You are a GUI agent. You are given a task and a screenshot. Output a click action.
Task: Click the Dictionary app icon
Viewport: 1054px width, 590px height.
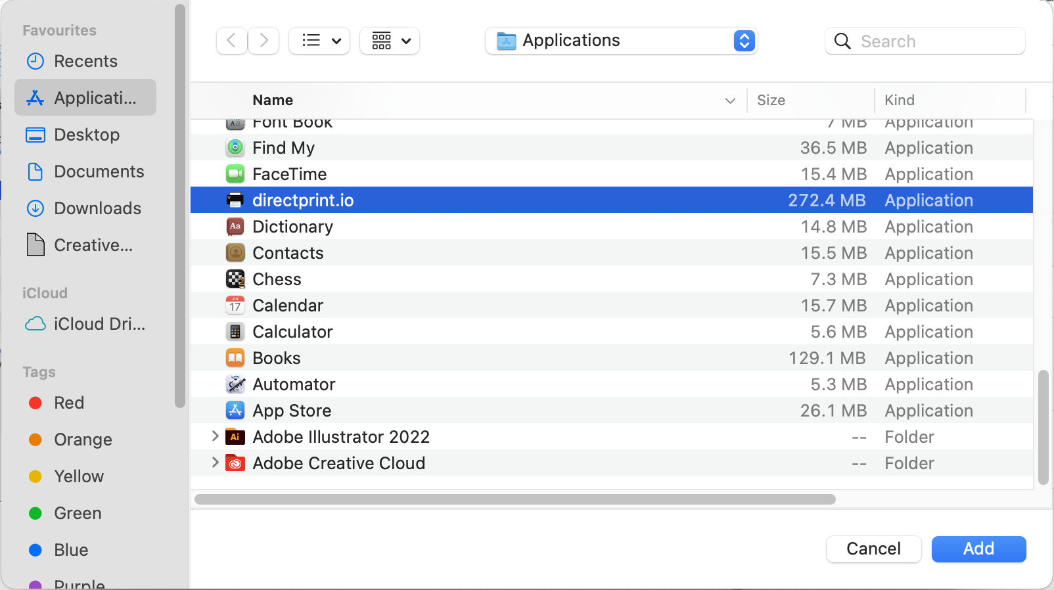235,227
